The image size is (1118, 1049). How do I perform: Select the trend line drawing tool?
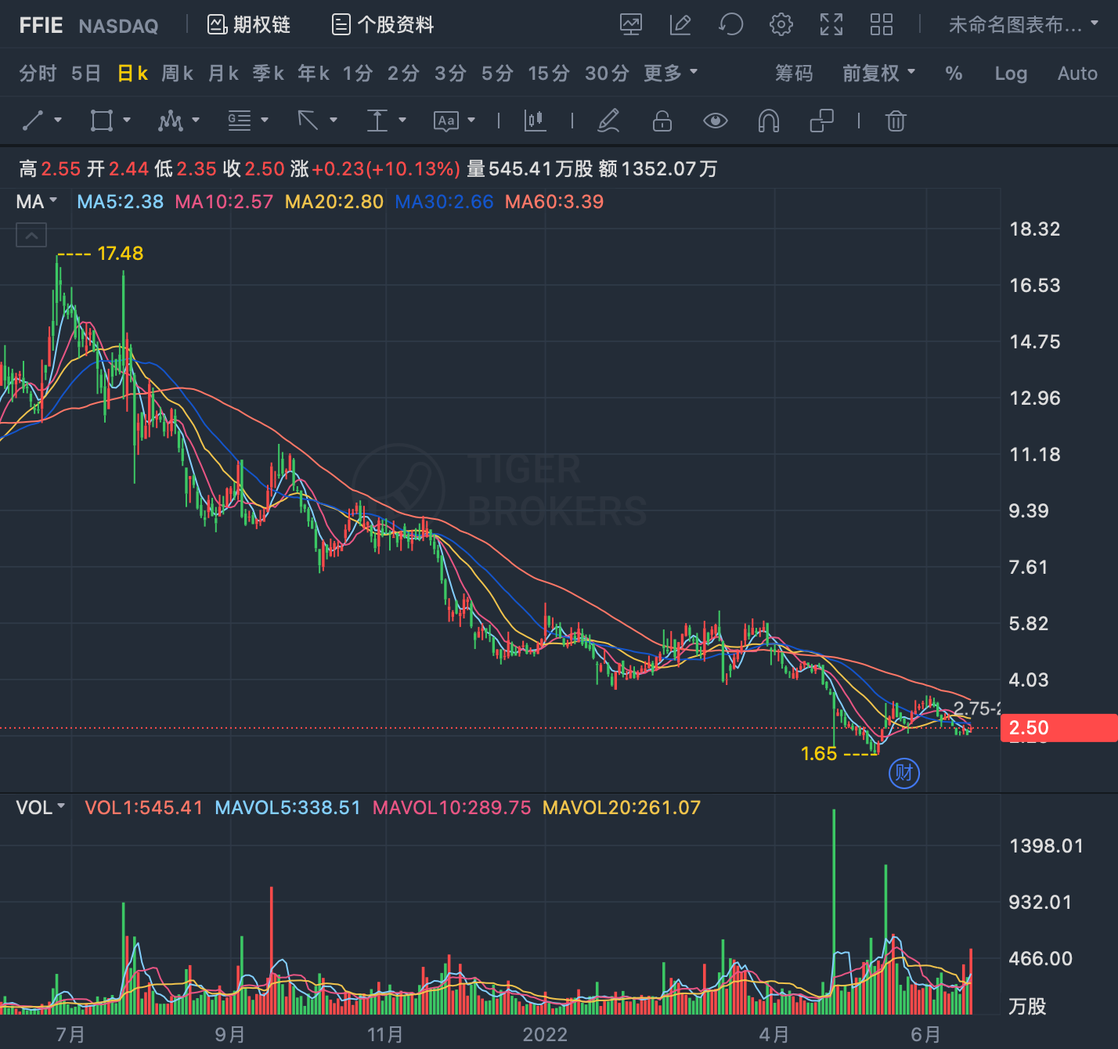point(33,121)
